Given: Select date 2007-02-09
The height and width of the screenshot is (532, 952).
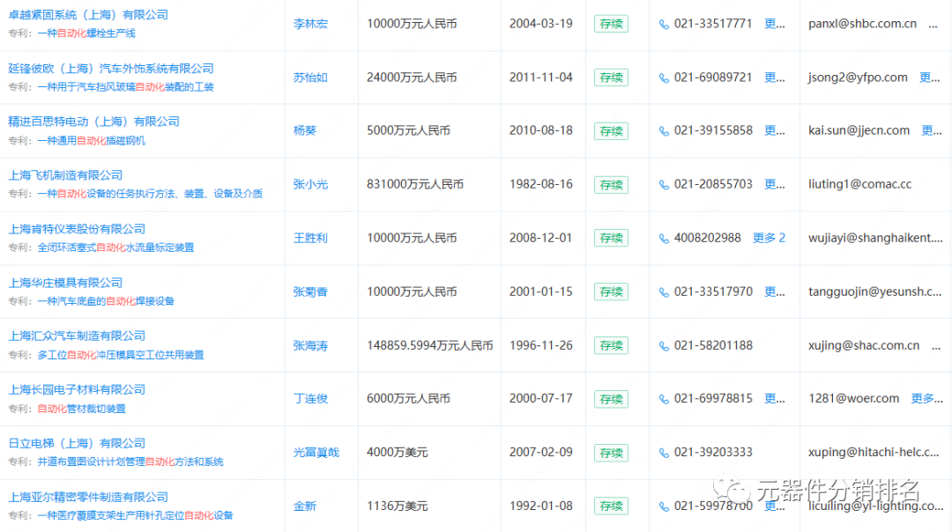Looking at the screenshot, I should [541, 453].
